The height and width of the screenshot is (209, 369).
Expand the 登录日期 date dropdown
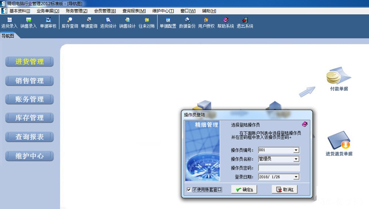296,177
